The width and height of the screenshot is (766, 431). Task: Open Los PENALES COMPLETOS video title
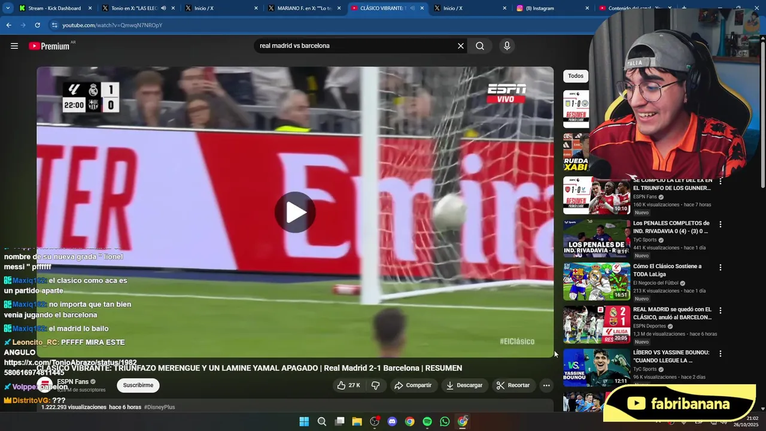tap(670, 227)
